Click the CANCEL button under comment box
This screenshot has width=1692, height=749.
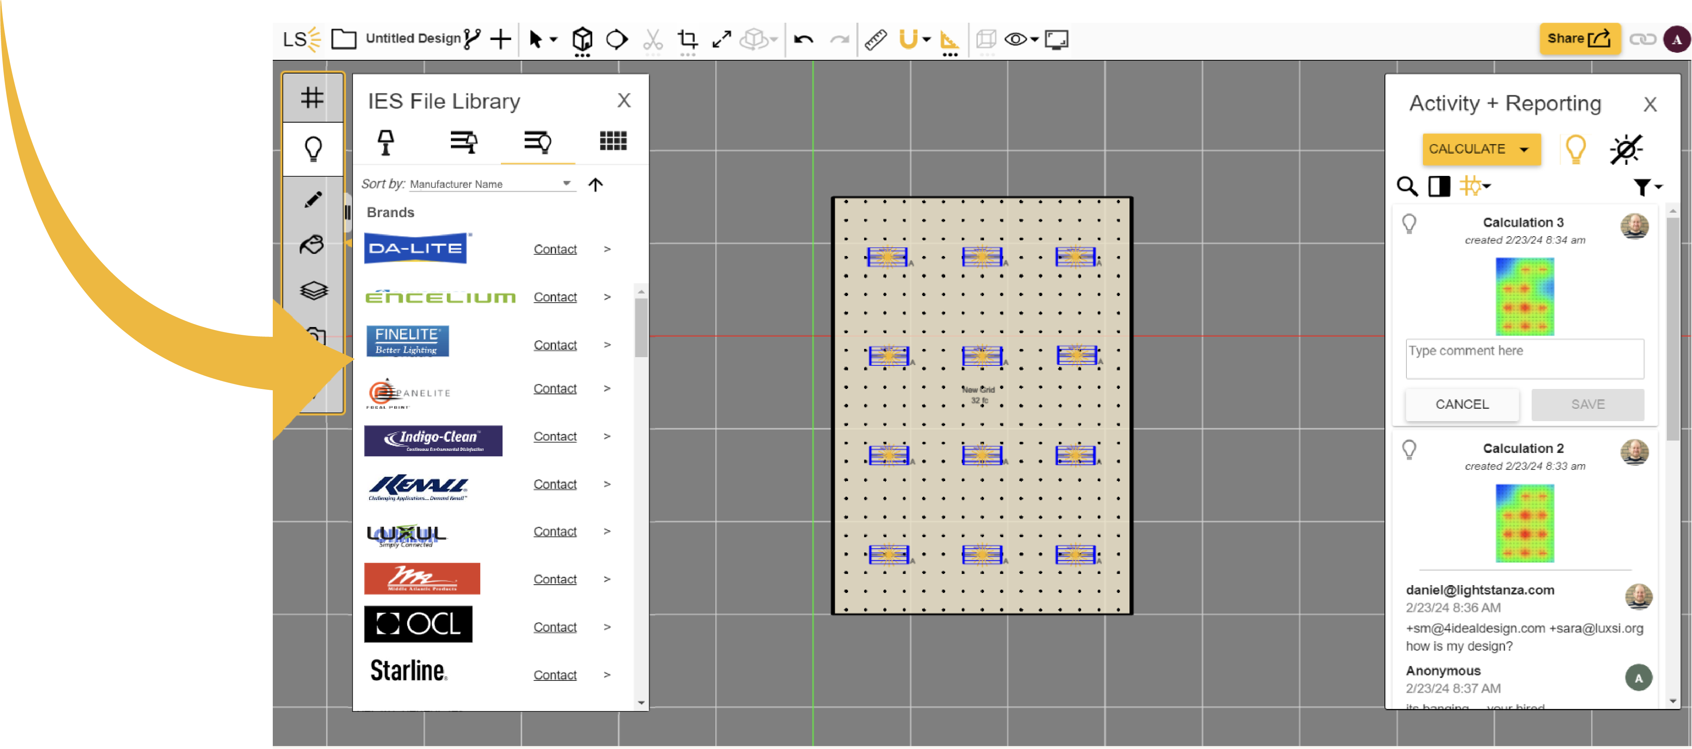pyautogui.click(x=1462, y=404)
